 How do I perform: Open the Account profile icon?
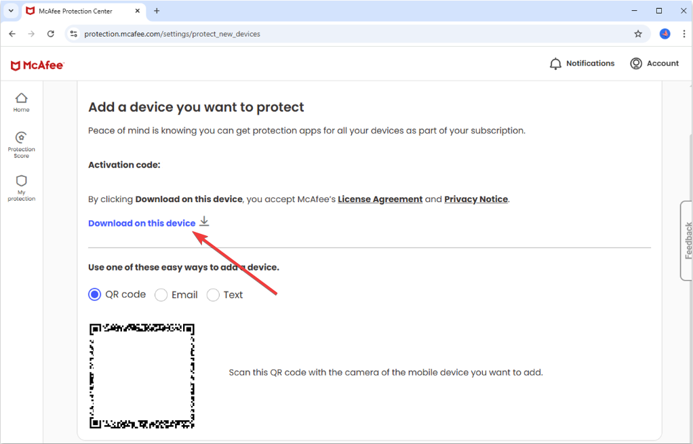[x=635, y=64]
